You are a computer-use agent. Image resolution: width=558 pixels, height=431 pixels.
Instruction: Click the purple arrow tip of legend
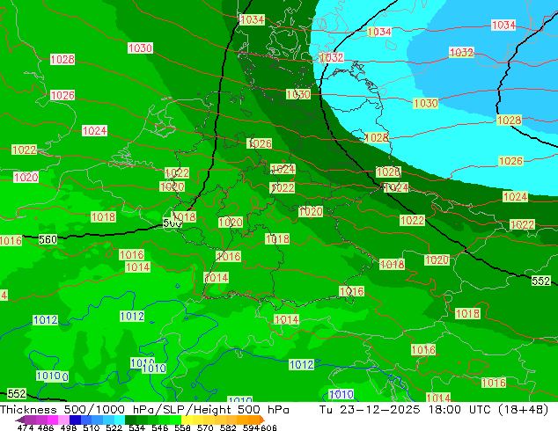(x=19, y=420)
